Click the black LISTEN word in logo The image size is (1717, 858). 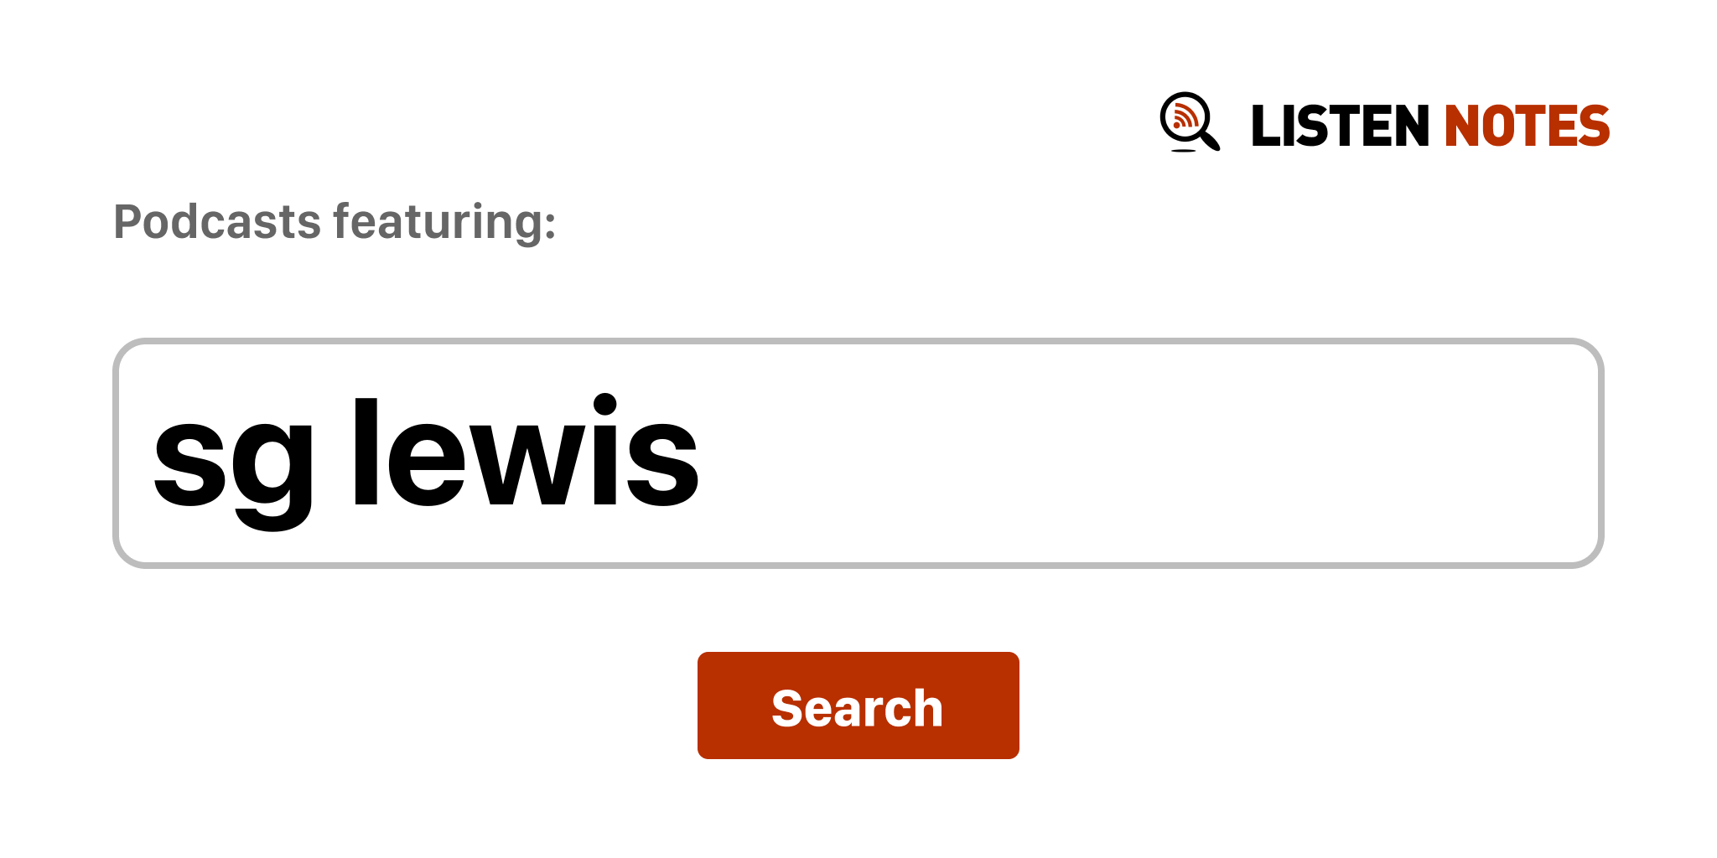1340,126
